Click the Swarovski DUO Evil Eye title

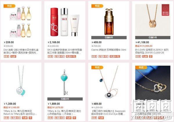coord(108,113)
